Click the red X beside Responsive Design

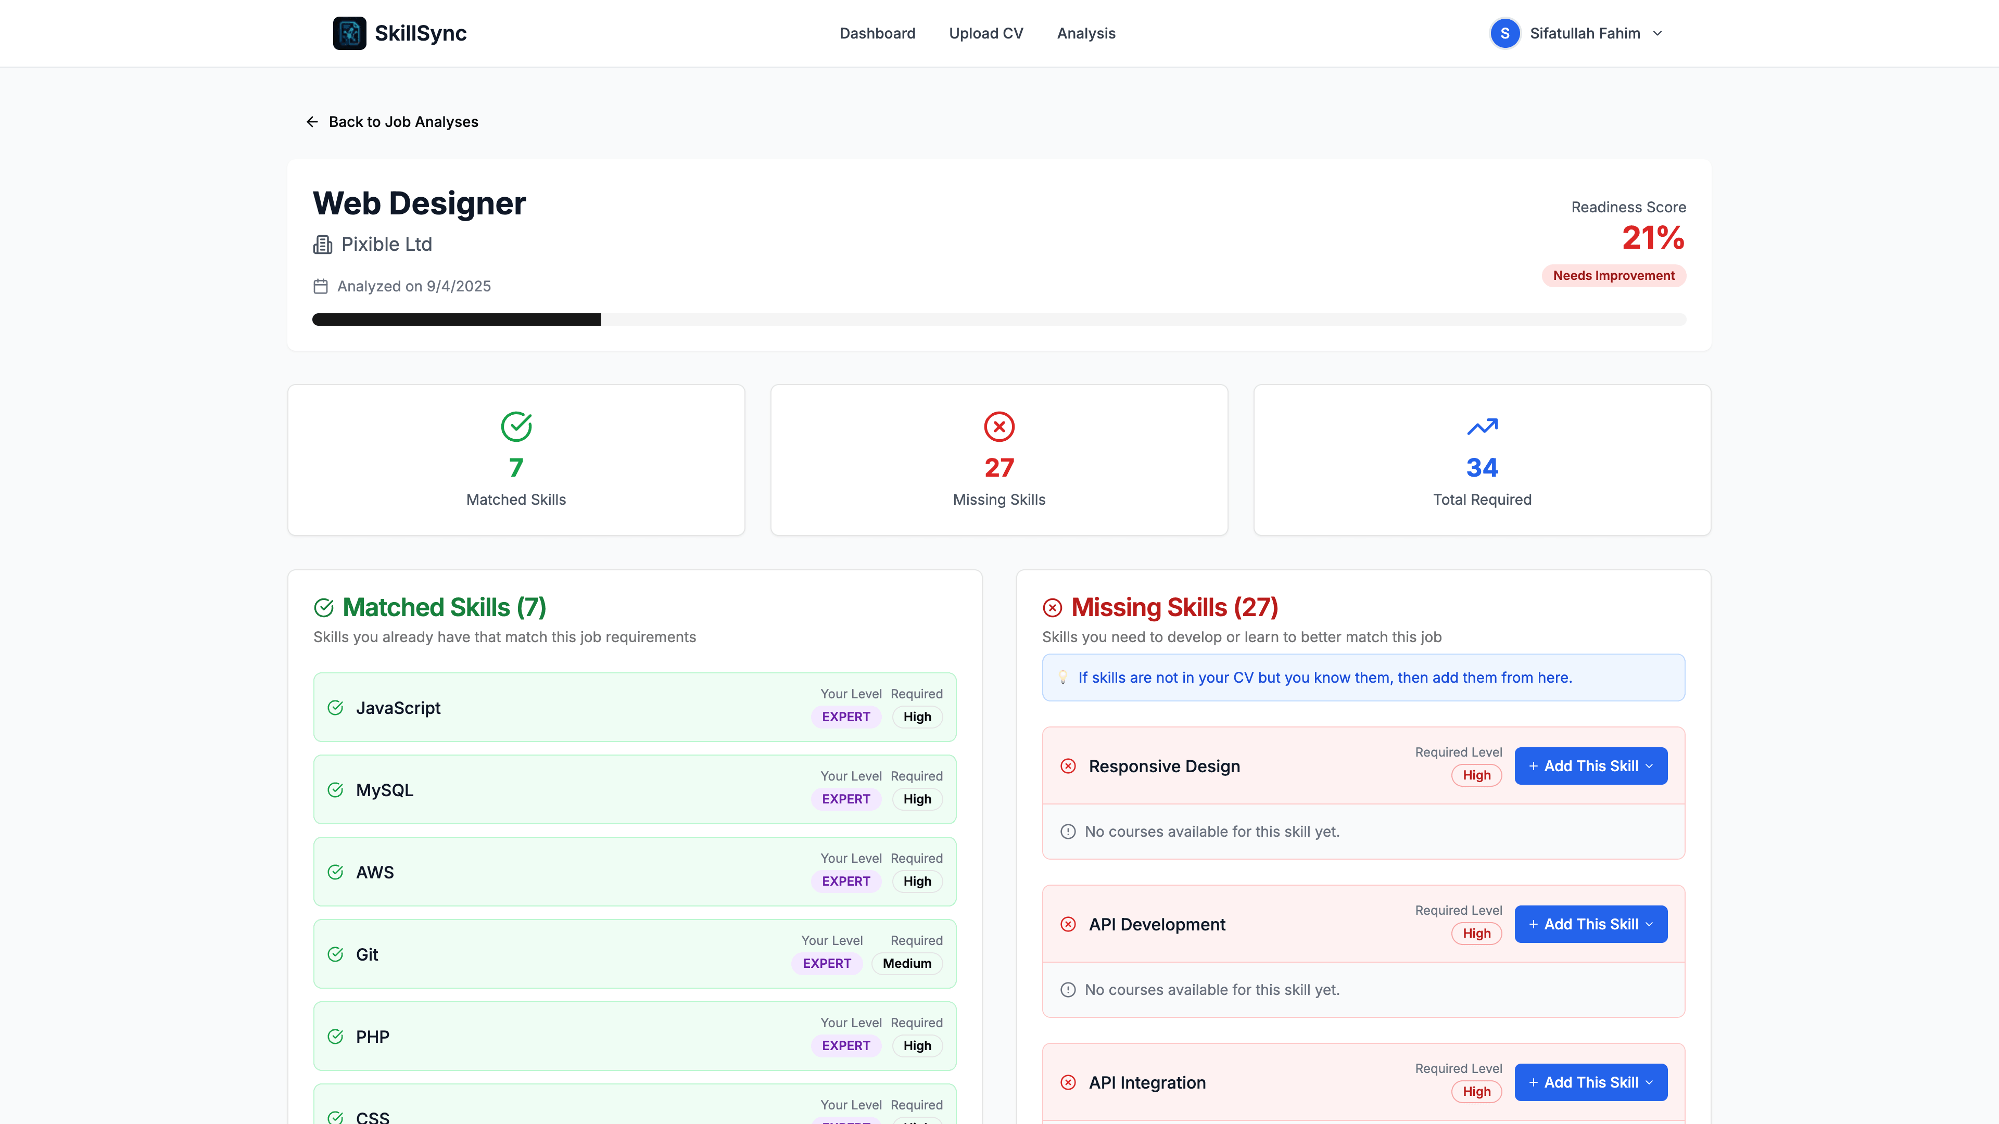tap(1068, 767)
